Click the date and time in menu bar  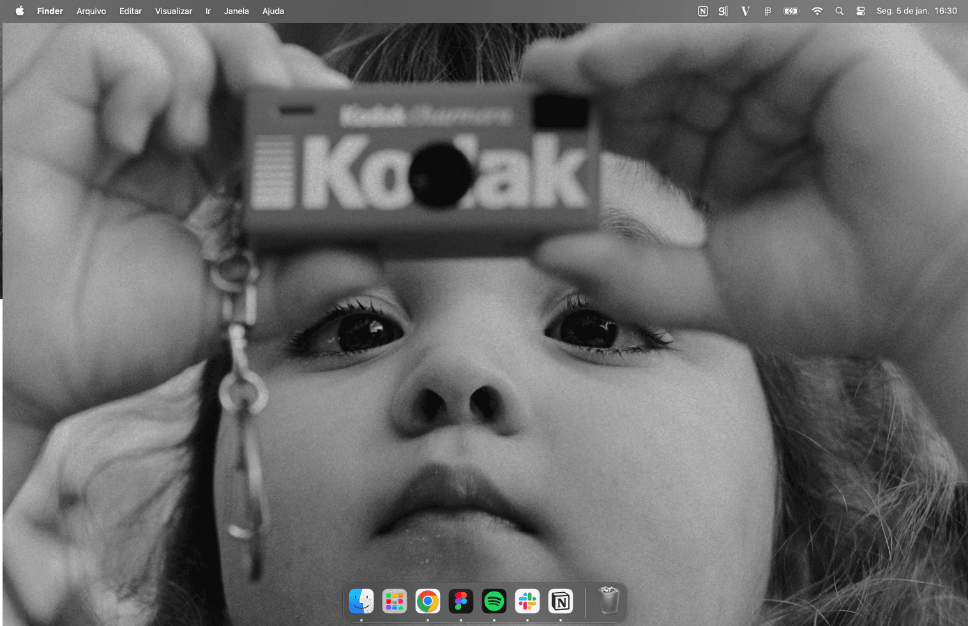click(x=916, y=11)
